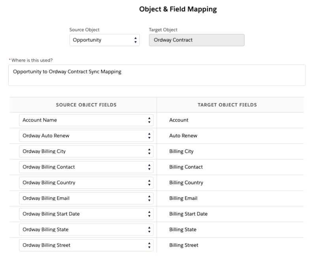Click the 'Where is this used?' label

(x=32, y=60)
